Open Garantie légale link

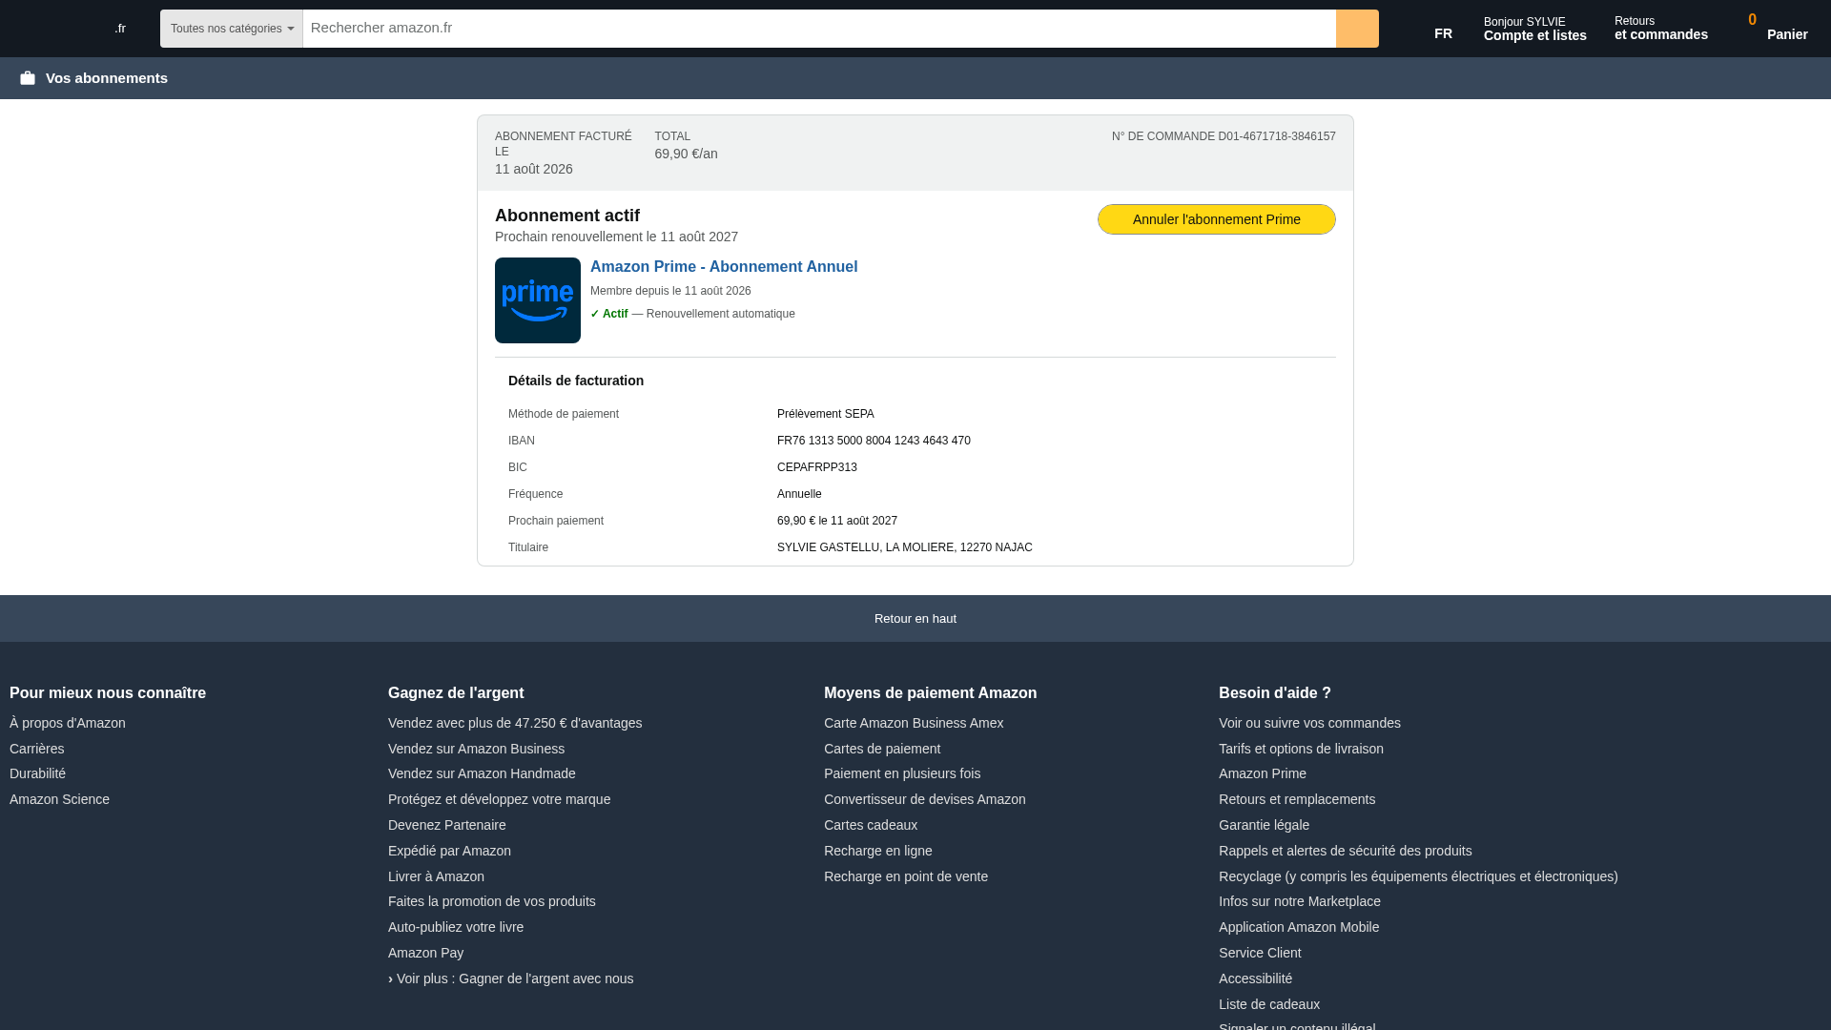pyautogui.click(x=1265, y=825)
